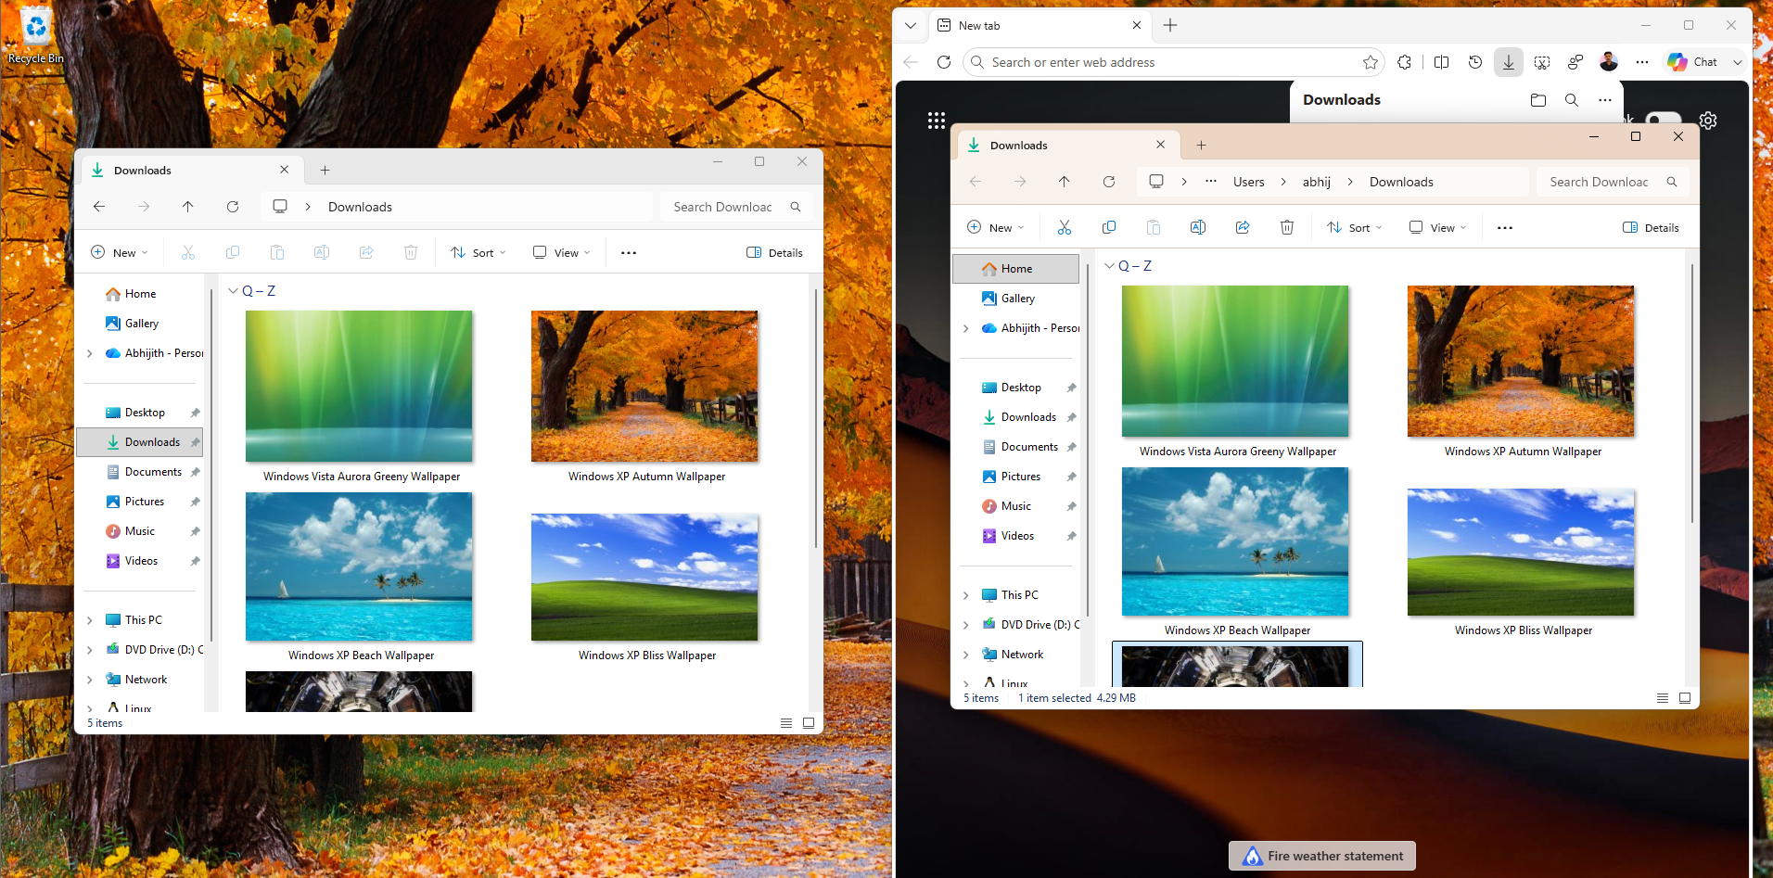
Task: Open Edge new tab page settings gear
Action: pyautogui.click(x=1708, y=121)
